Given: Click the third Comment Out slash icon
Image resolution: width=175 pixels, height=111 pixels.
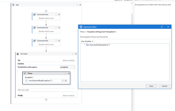Looking at the screenshot, I should (x=34, y=41).
